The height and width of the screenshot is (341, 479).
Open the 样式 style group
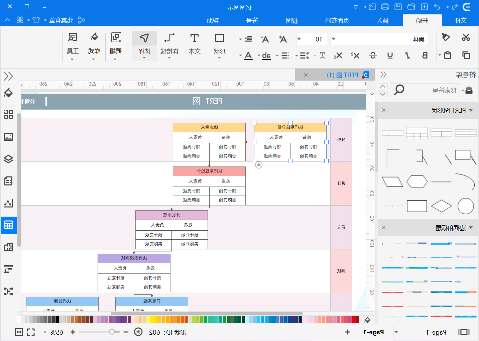(94, 46)
